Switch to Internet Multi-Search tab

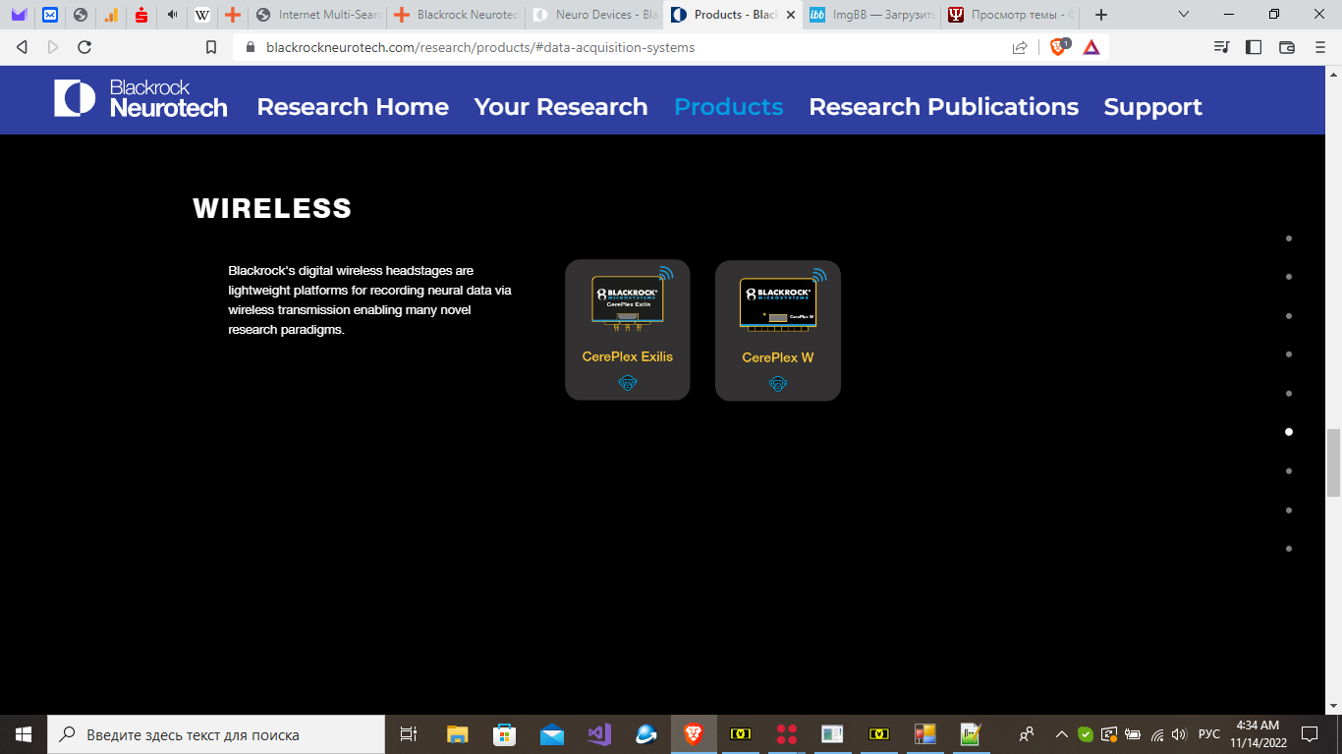coord(317,15)
